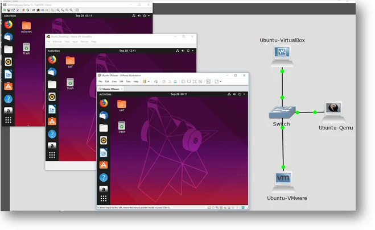
Task: Click the volume icon in VMware Ubuntu top bar
Action: click(x=234, y=94)
